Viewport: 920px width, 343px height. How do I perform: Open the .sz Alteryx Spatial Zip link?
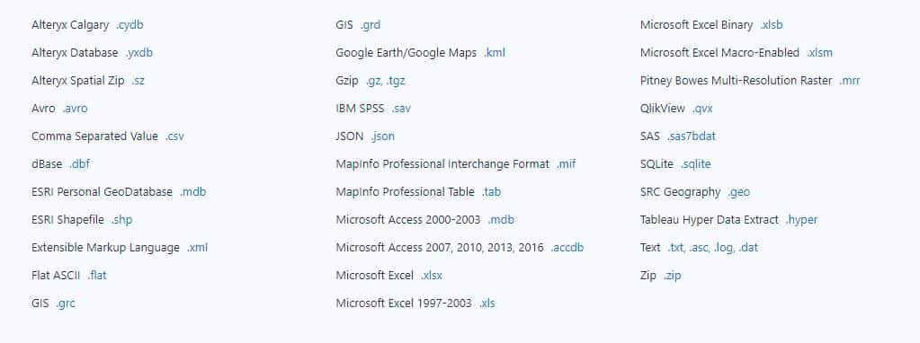[x=138, y=81]
